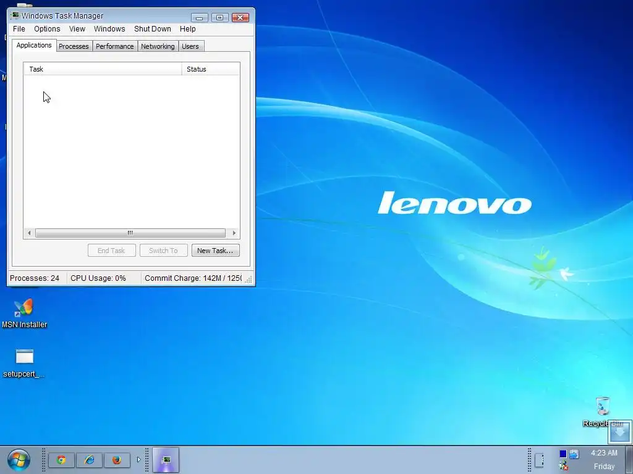Screen dimensions: 633x474
Task: Click the horizontal scrollbar thumb
Action: pos(130,233)
